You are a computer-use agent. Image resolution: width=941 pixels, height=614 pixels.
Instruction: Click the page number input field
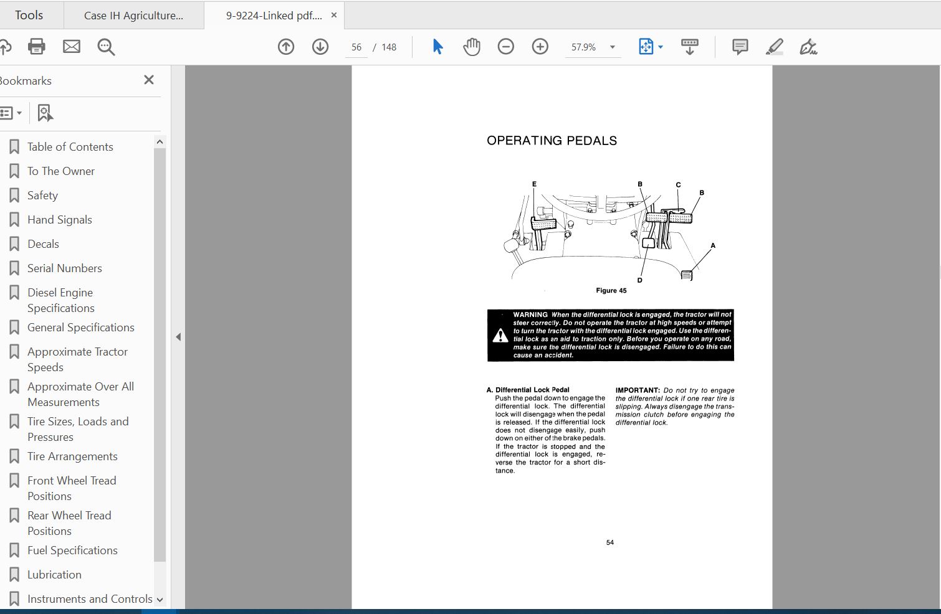356,47
